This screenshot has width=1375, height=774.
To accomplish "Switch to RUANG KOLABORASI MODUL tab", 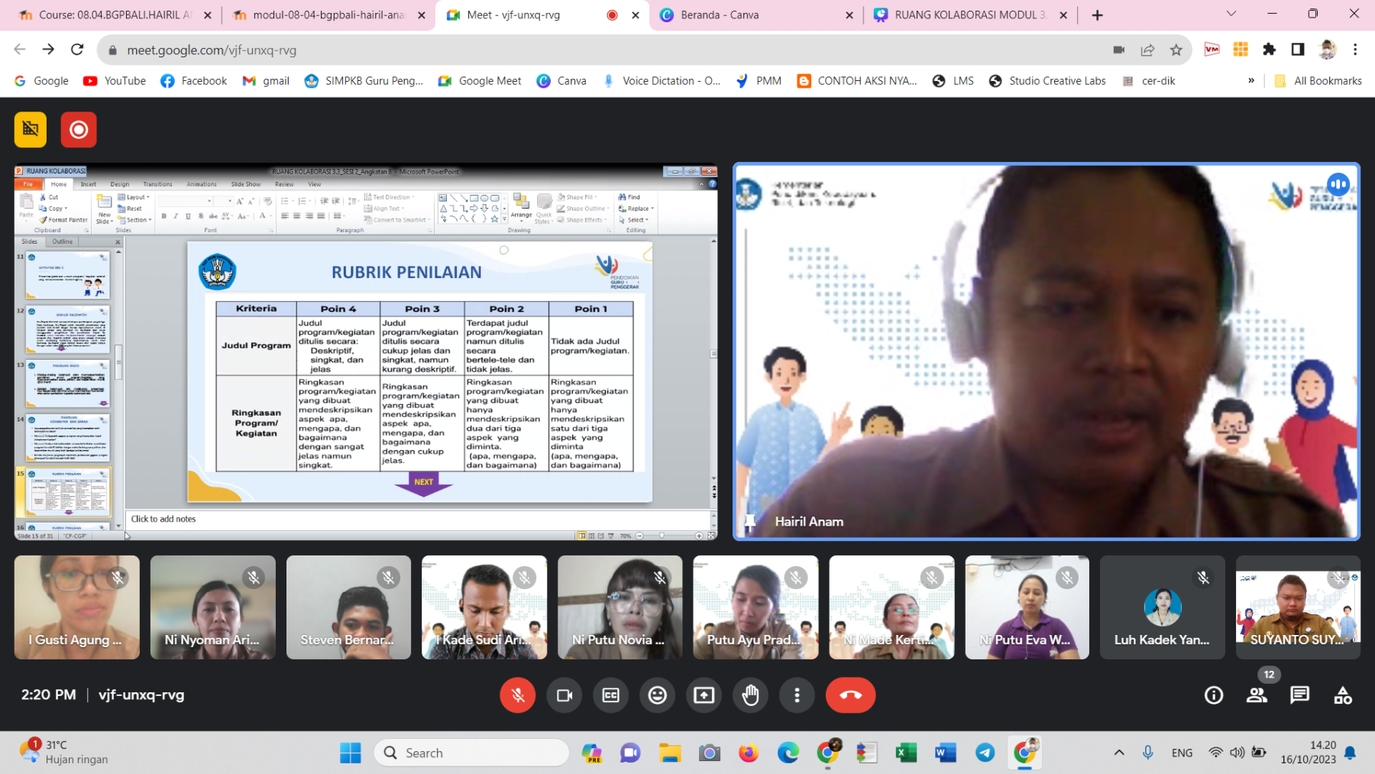I will click(969, 15).
